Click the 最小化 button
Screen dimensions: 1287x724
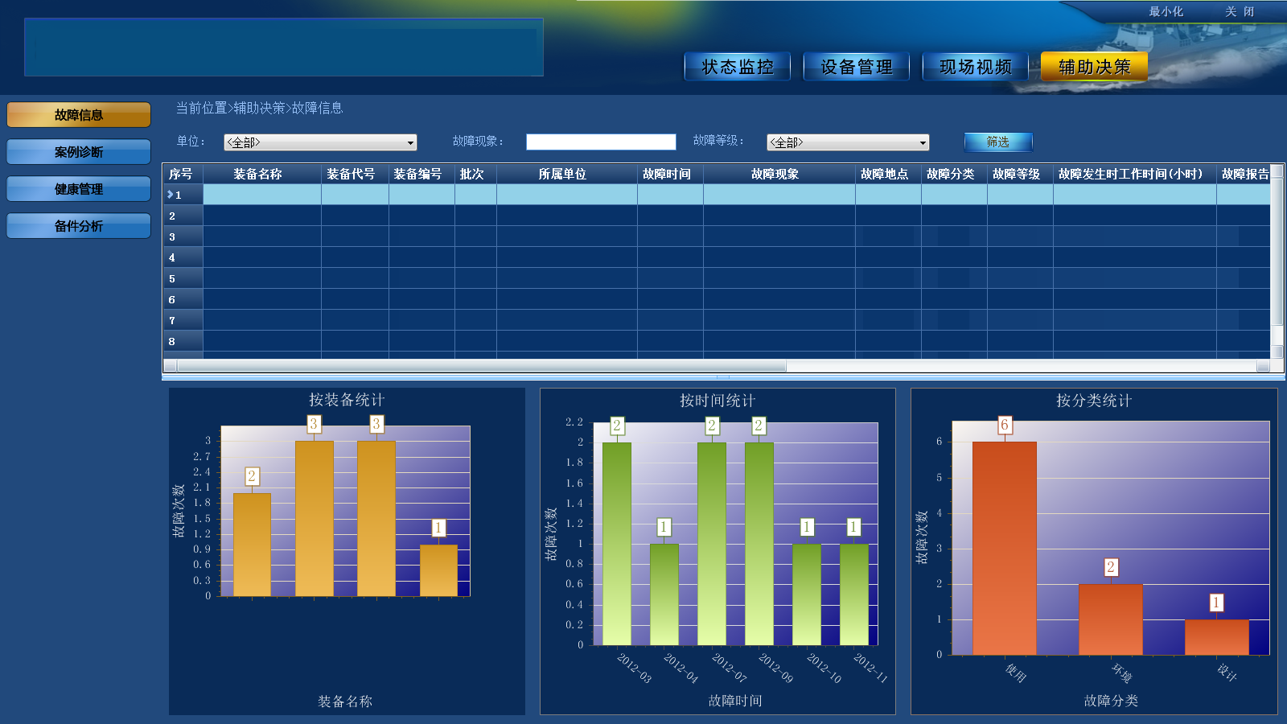tap(1166, 11)
